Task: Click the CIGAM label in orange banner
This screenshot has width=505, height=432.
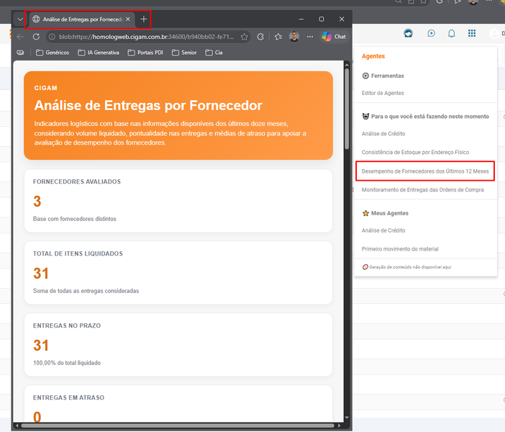Action: 46,88
